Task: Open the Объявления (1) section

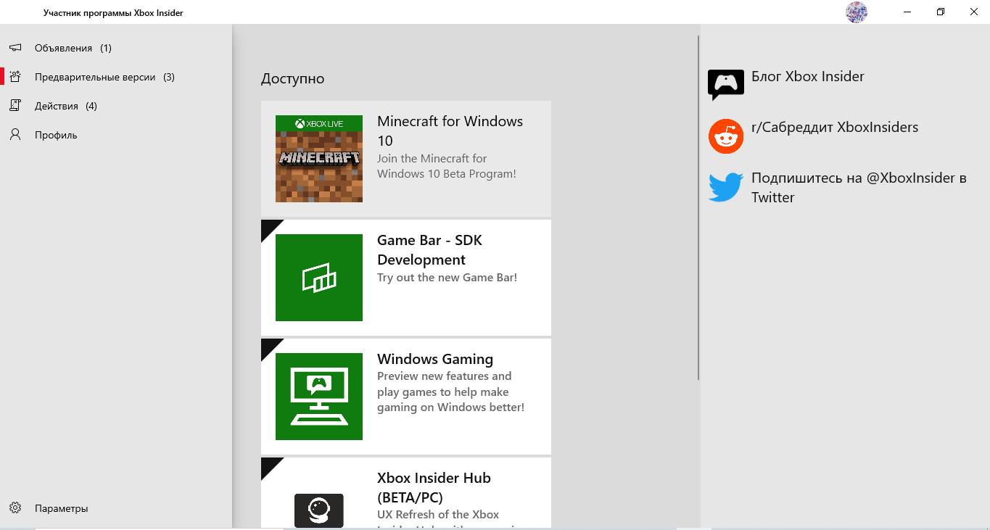Action: (116, 48)
